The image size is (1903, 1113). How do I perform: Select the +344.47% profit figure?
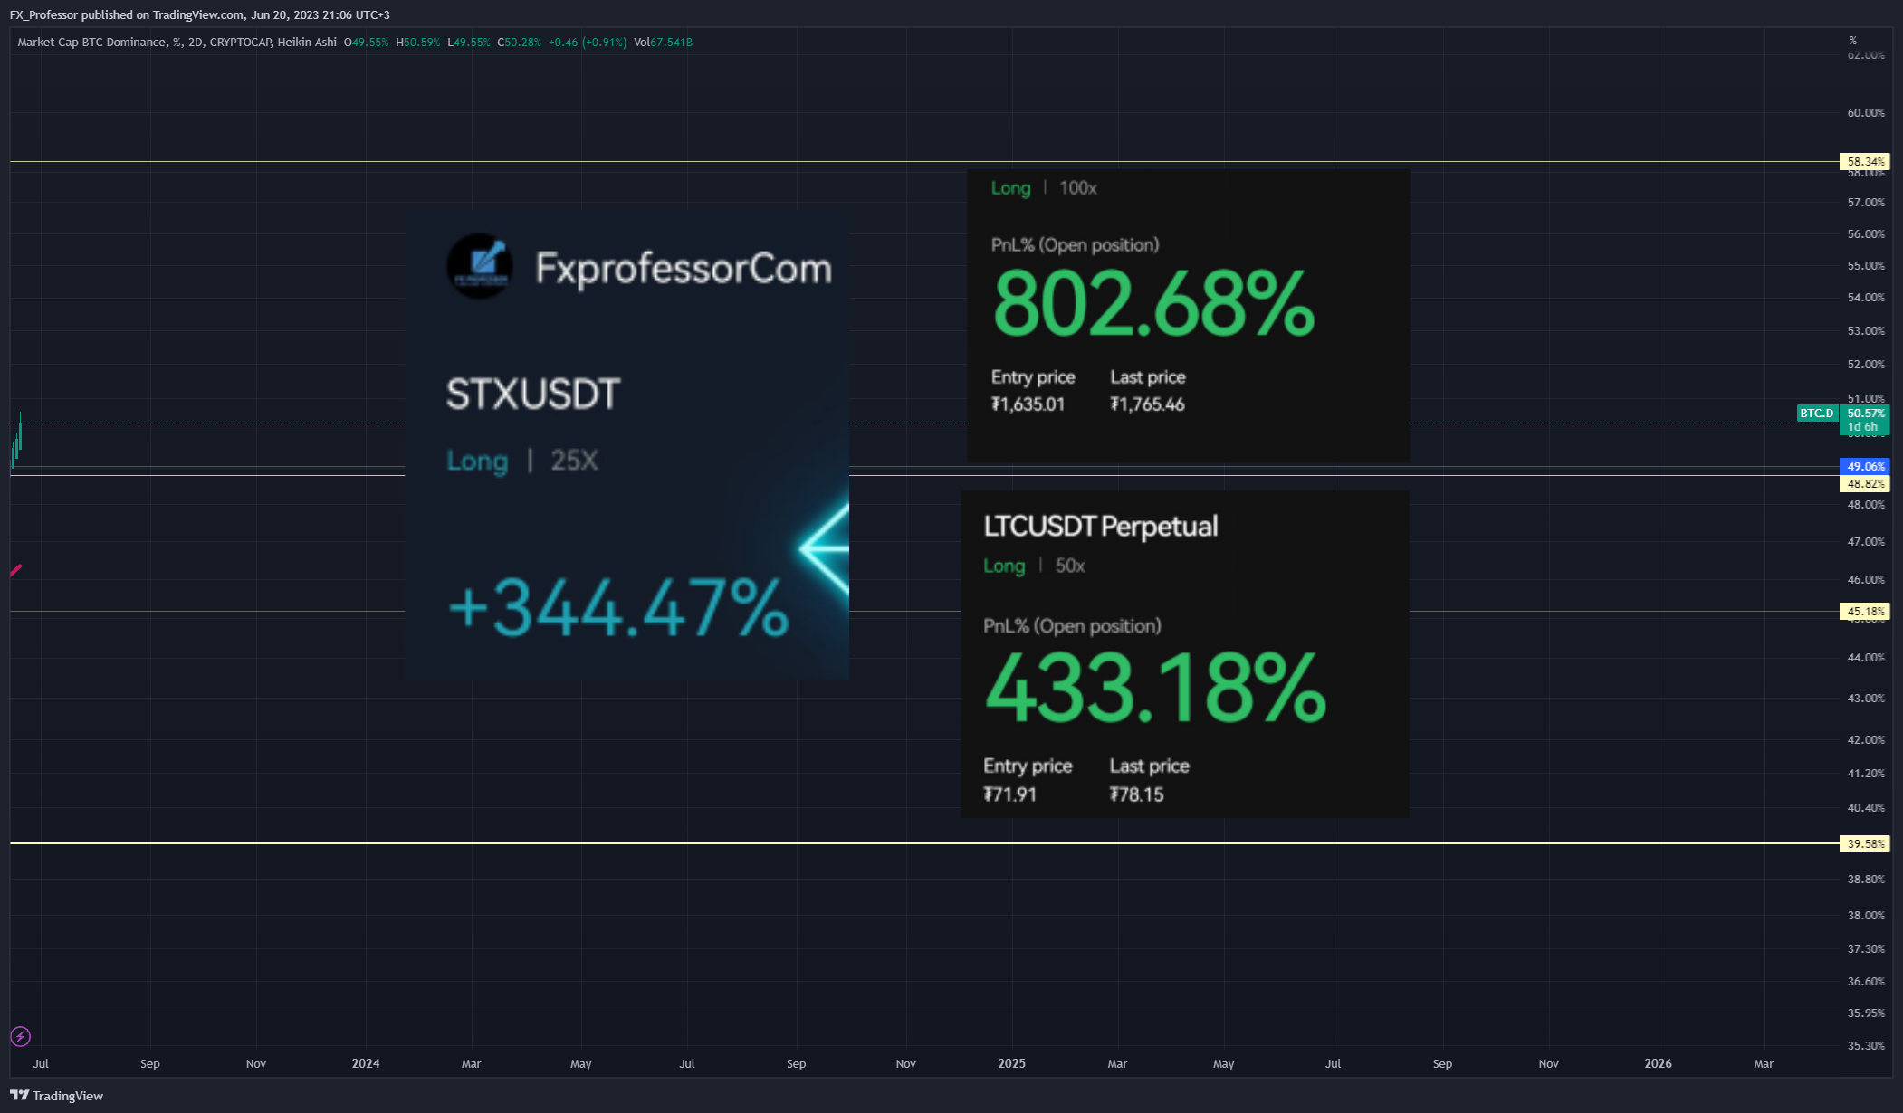point(619,607)
